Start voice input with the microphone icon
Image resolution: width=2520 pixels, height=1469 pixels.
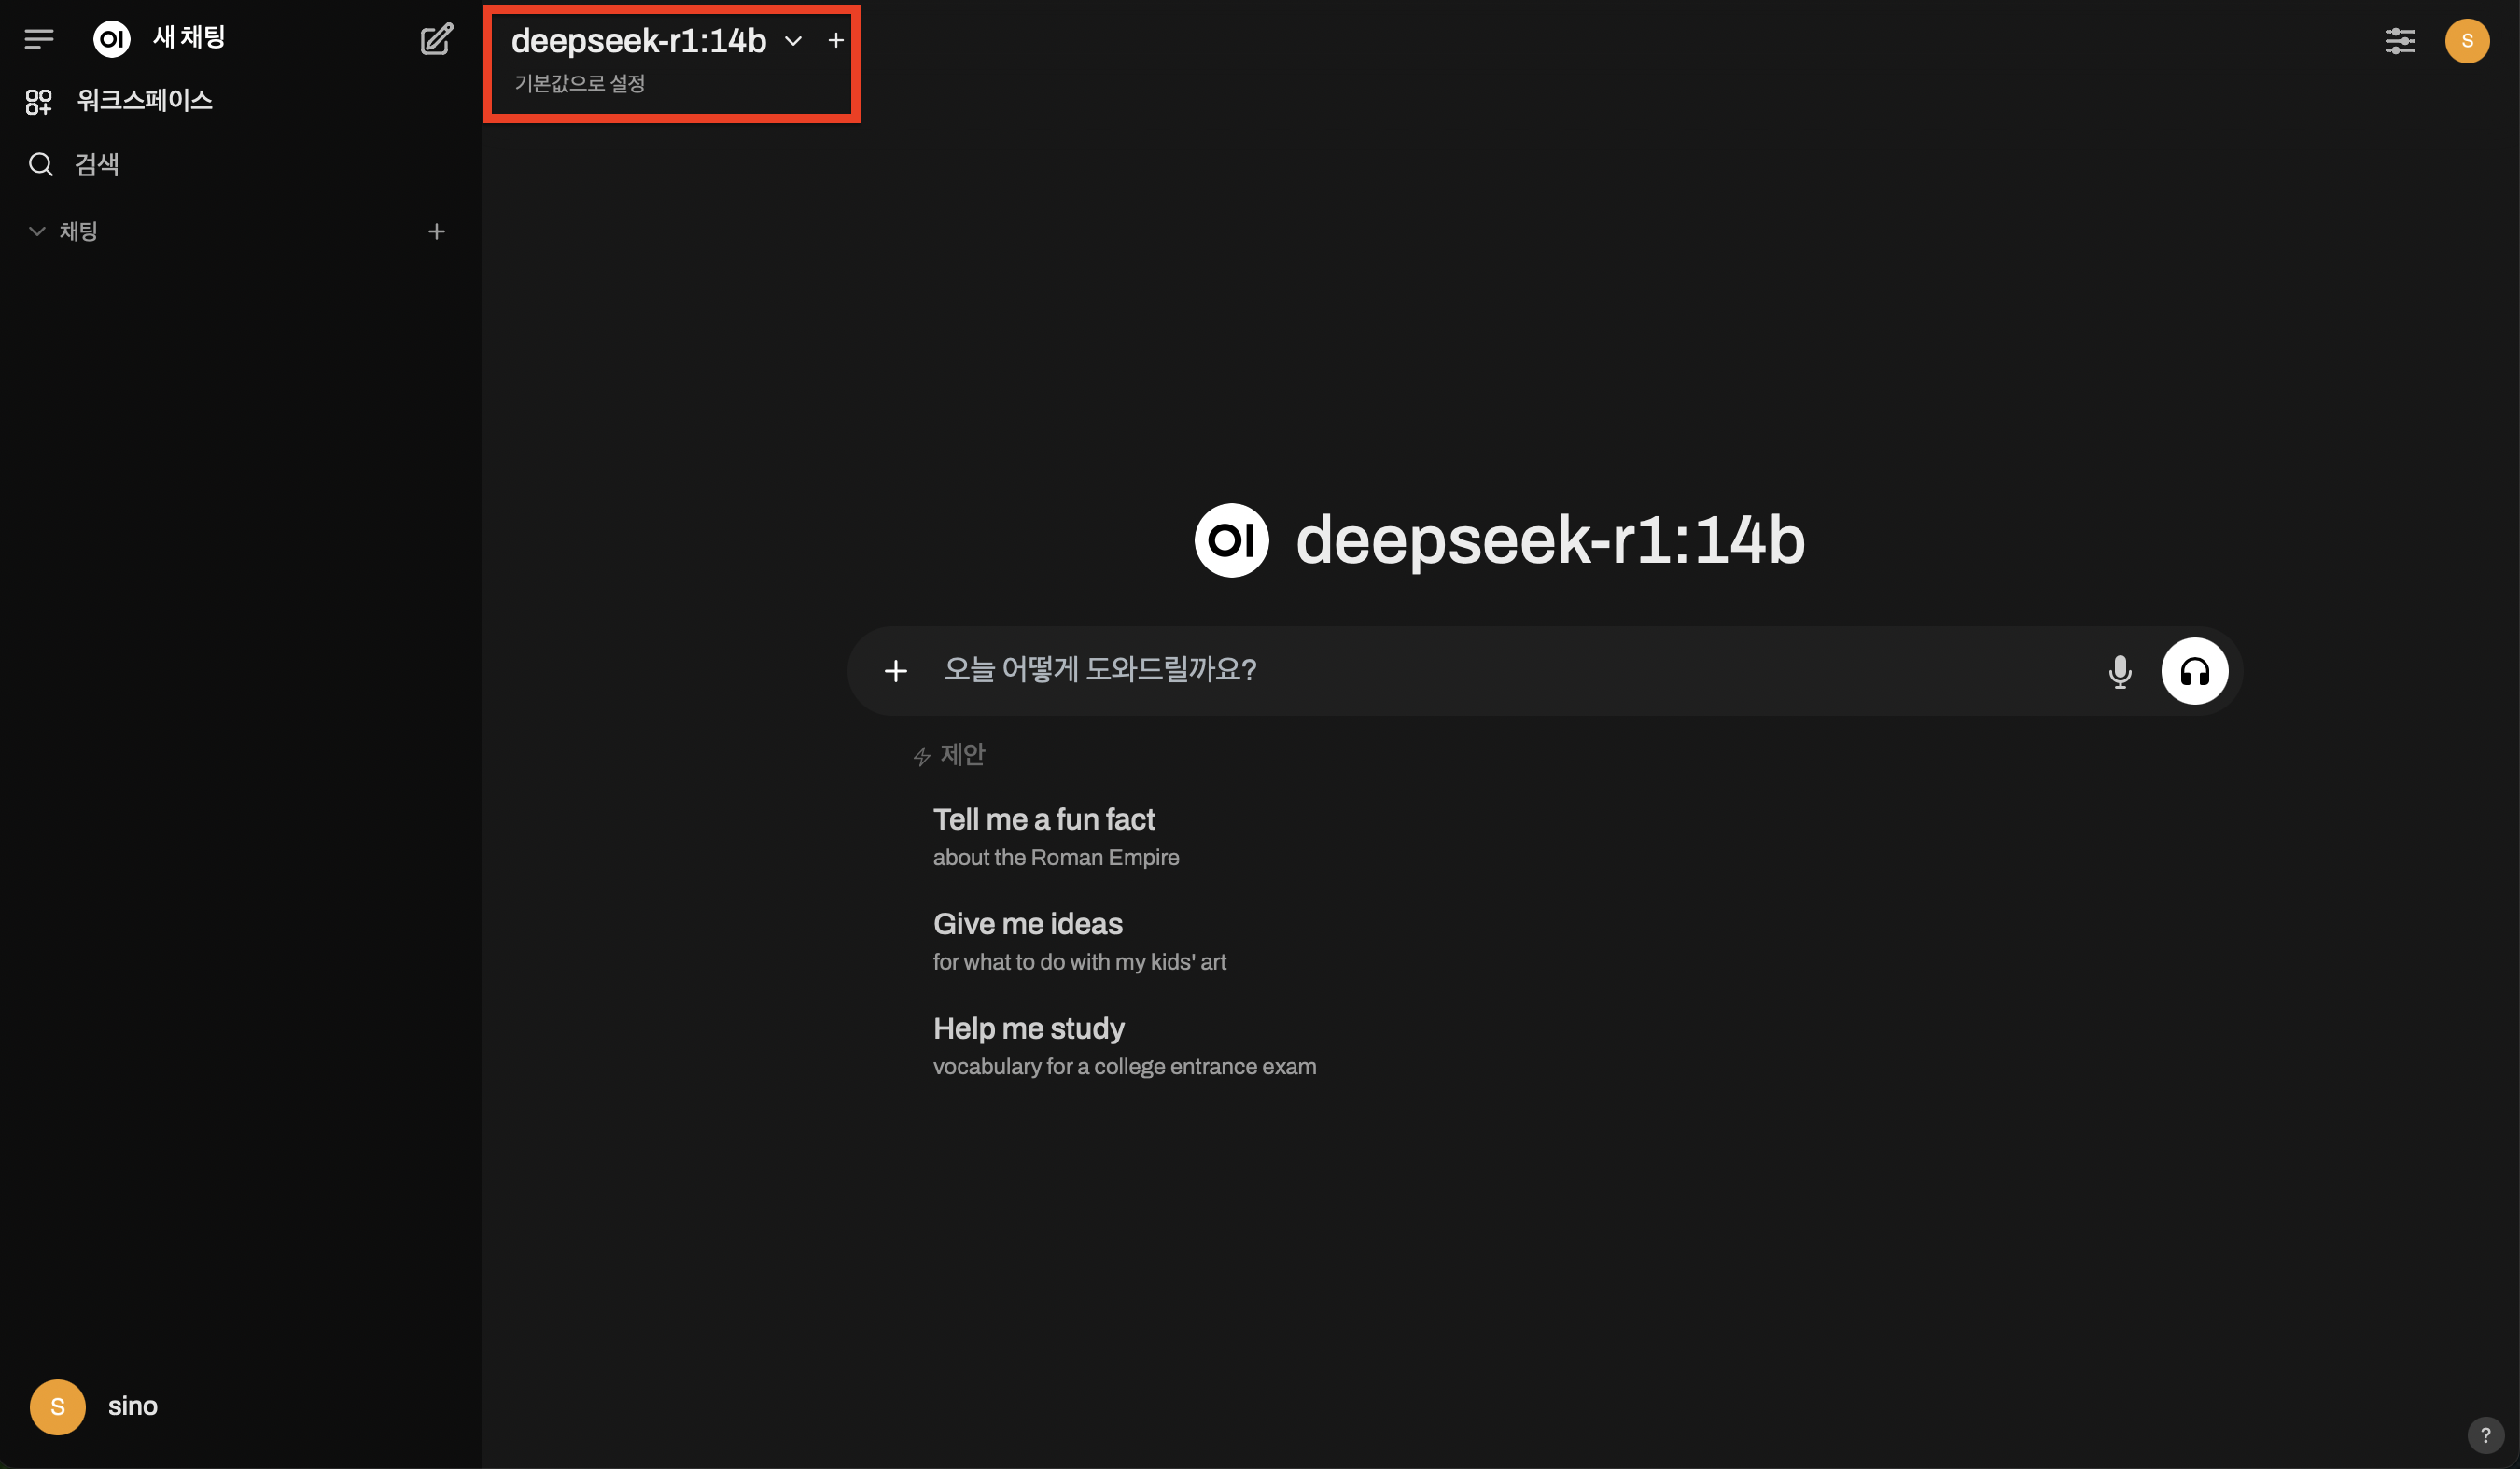pyautogui.click(x=2119, y=671)
